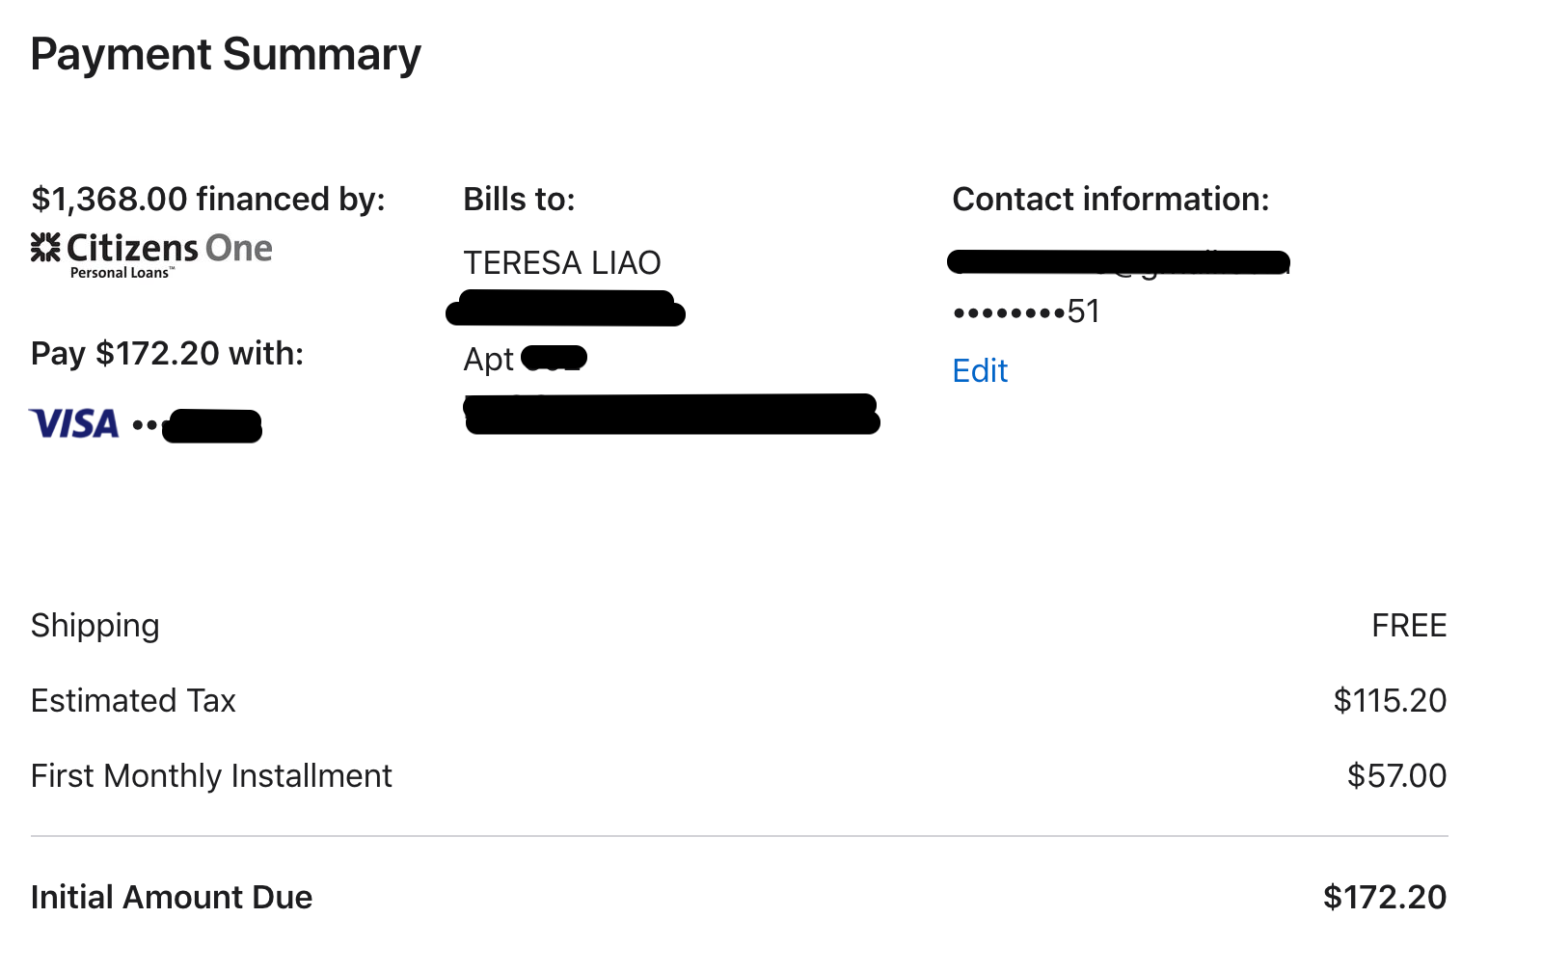Select the Bills to heading
The width and height of the screenshot is (1543, 972).
519,199
